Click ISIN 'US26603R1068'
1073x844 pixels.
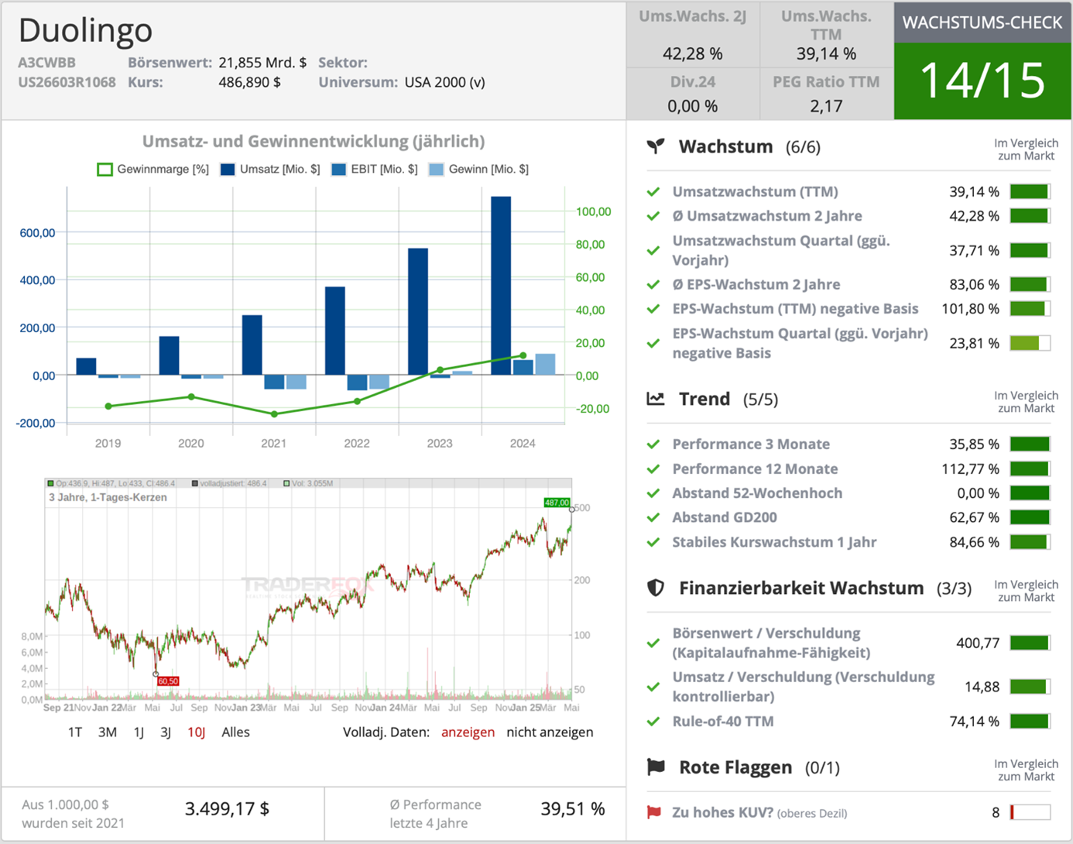click(x=67, y=82)
